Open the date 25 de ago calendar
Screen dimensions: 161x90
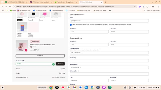pyautogui.click(x=142, y=87)
